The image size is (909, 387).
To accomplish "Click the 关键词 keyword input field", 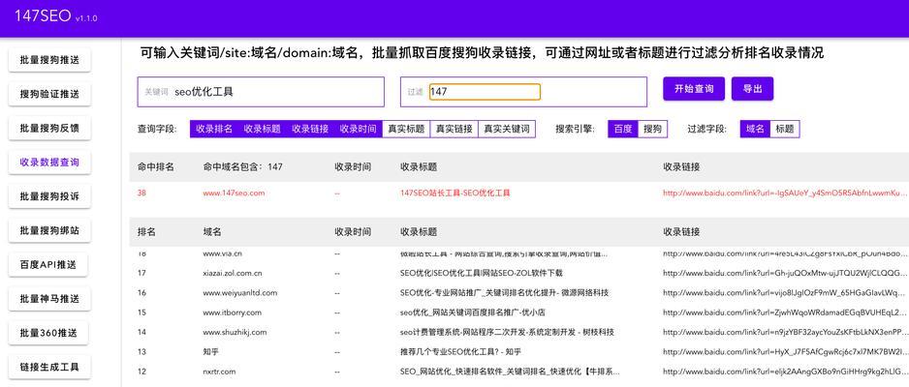I will pyautogui.click(x=276, y=92).
